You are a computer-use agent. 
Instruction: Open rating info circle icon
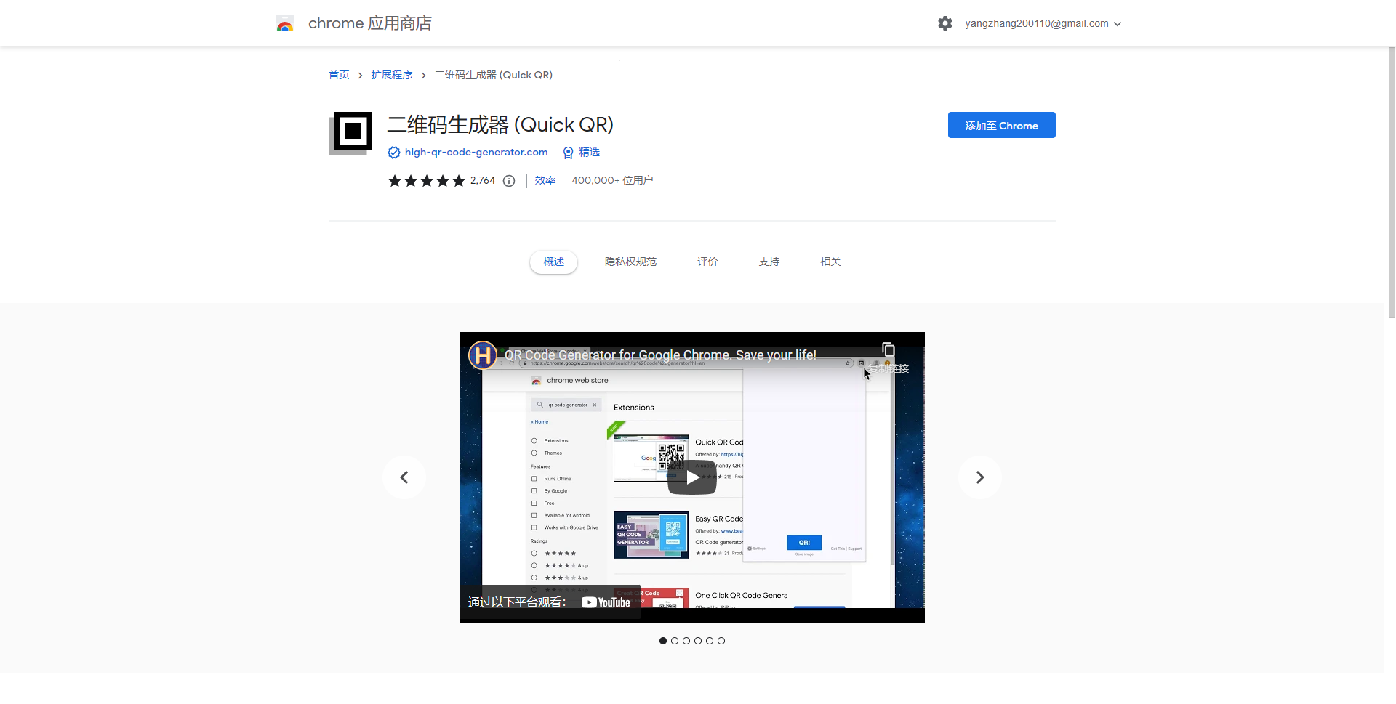coord(509,181)
